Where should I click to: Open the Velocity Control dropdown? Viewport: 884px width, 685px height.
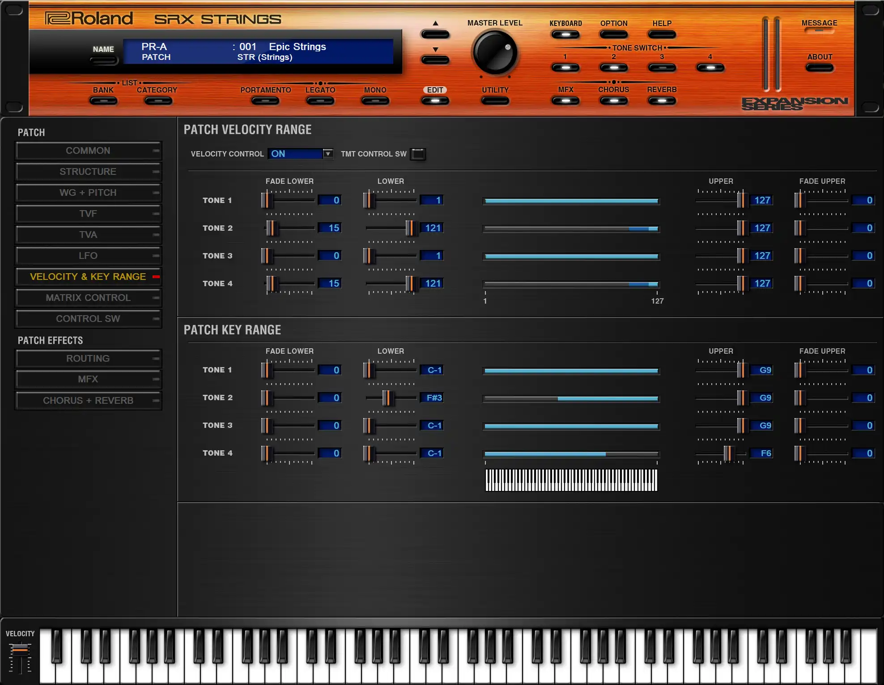click(328, 154)
